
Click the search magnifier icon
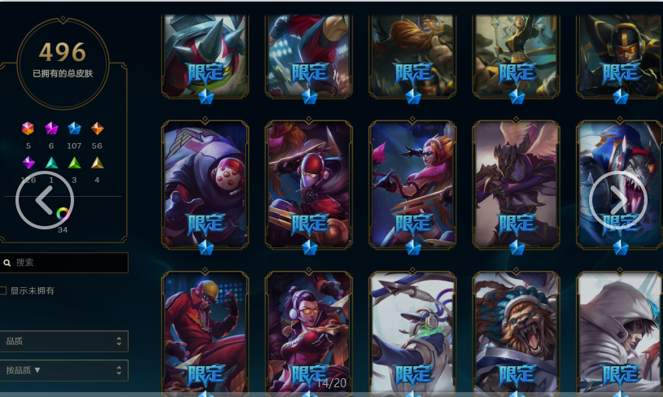click(x=7, y=263)
